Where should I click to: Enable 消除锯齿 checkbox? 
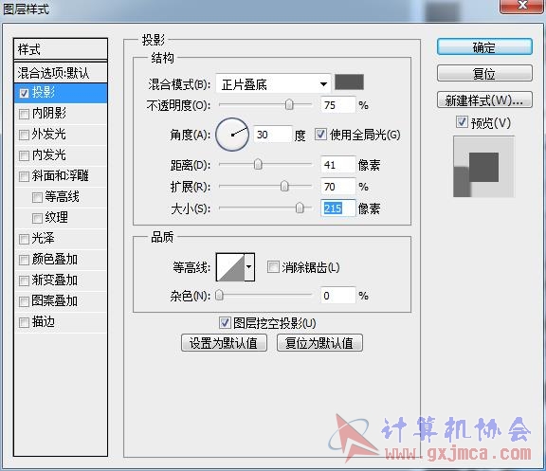(273, 267)
